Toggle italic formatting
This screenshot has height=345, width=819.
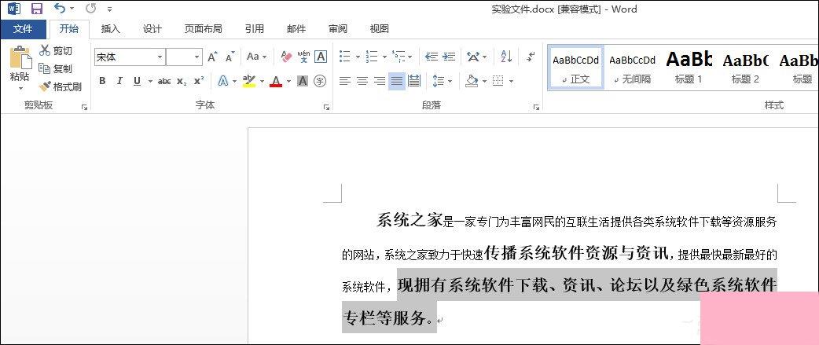tap(119, 81)
